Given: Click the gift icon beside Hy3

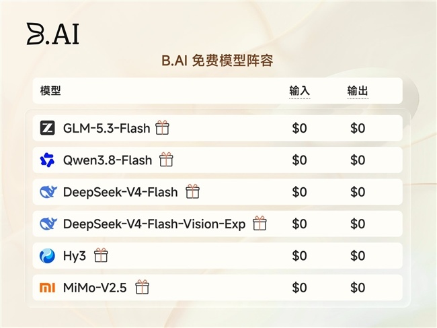Looking at the screenshot, I should click(x=101, y=255).
